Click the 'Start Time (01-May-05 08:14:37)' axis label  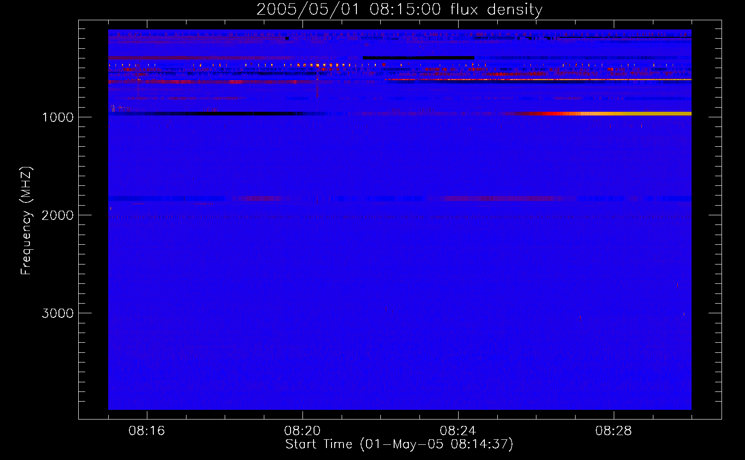pos(399,444)
